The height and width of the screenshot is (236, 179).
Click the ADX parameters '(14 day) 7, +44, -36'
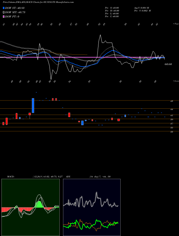(x=100, y=177)
